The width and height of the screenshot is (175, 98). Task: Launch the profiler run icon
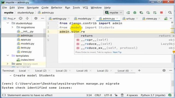point(148,13)
